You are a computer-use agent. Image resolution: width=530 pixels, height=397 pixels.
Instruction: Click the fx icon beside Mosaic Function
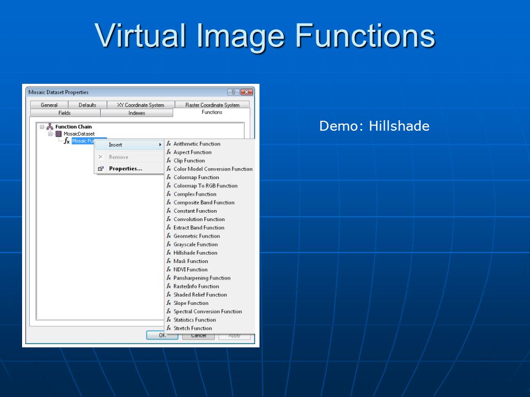[67, 141]
